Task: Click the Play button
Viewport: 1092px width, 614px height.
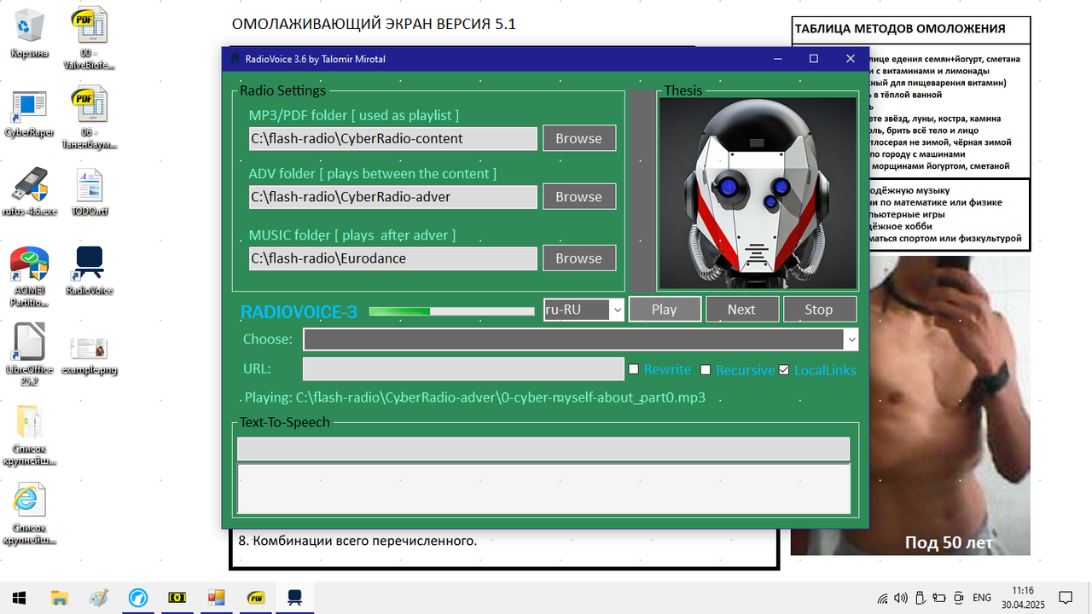Action: pyautogui.click(x=665, y=310)
